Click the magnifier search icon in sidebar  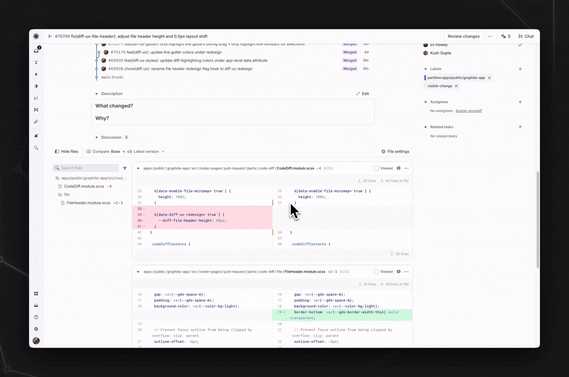[36, 148]
